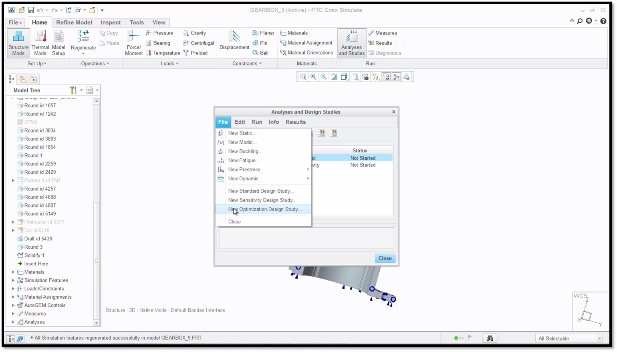Image resolution: width=617 pixels, height=352 pixels.
Task: Add a Gravity load
Action: click(x=195, y=33)
